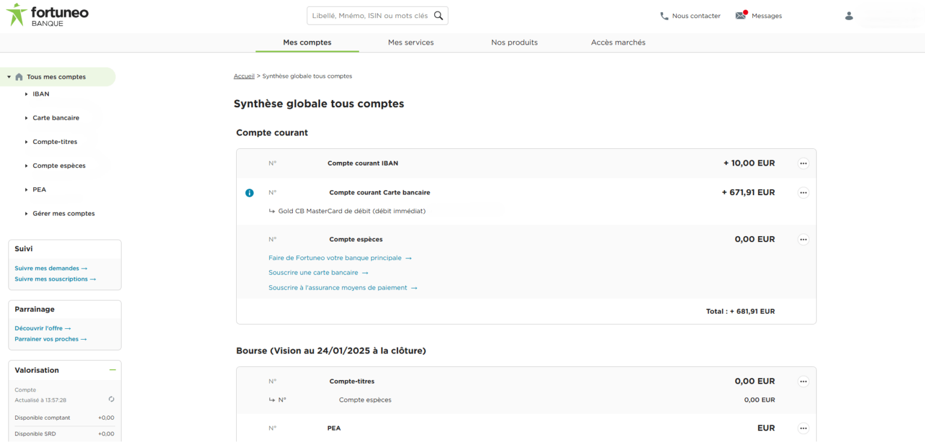The width and height of the screenshot is (925, 442).
Task: Open the ellipsis options menu for the PEA account
Action: click(x=803, y=428)
